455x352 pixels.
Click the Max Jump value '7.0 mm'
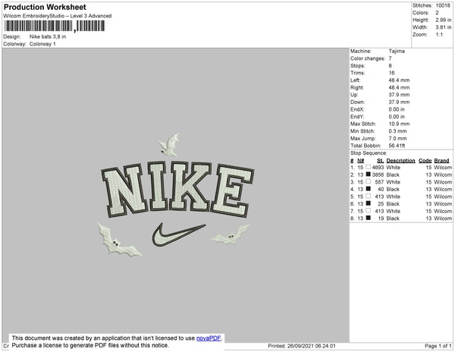click(x=398, y=138)
